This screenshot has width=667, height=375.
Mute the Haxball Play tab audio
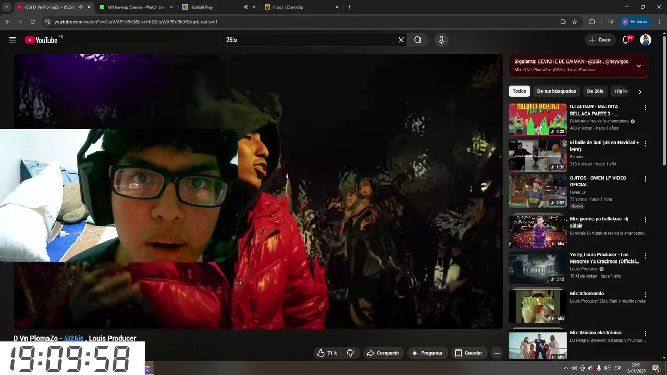click(x=245, y=7)
